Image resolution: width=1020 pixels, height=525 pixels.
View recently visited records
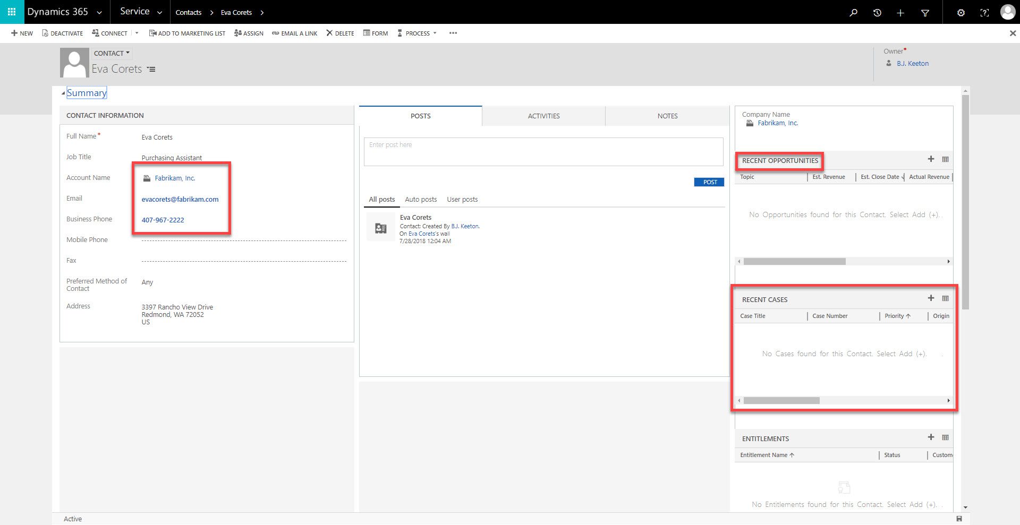(x=877, y=12)
